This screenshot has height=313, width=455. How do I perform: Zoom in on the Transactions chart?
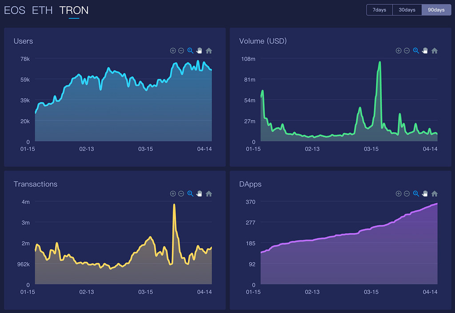point(173,194)
